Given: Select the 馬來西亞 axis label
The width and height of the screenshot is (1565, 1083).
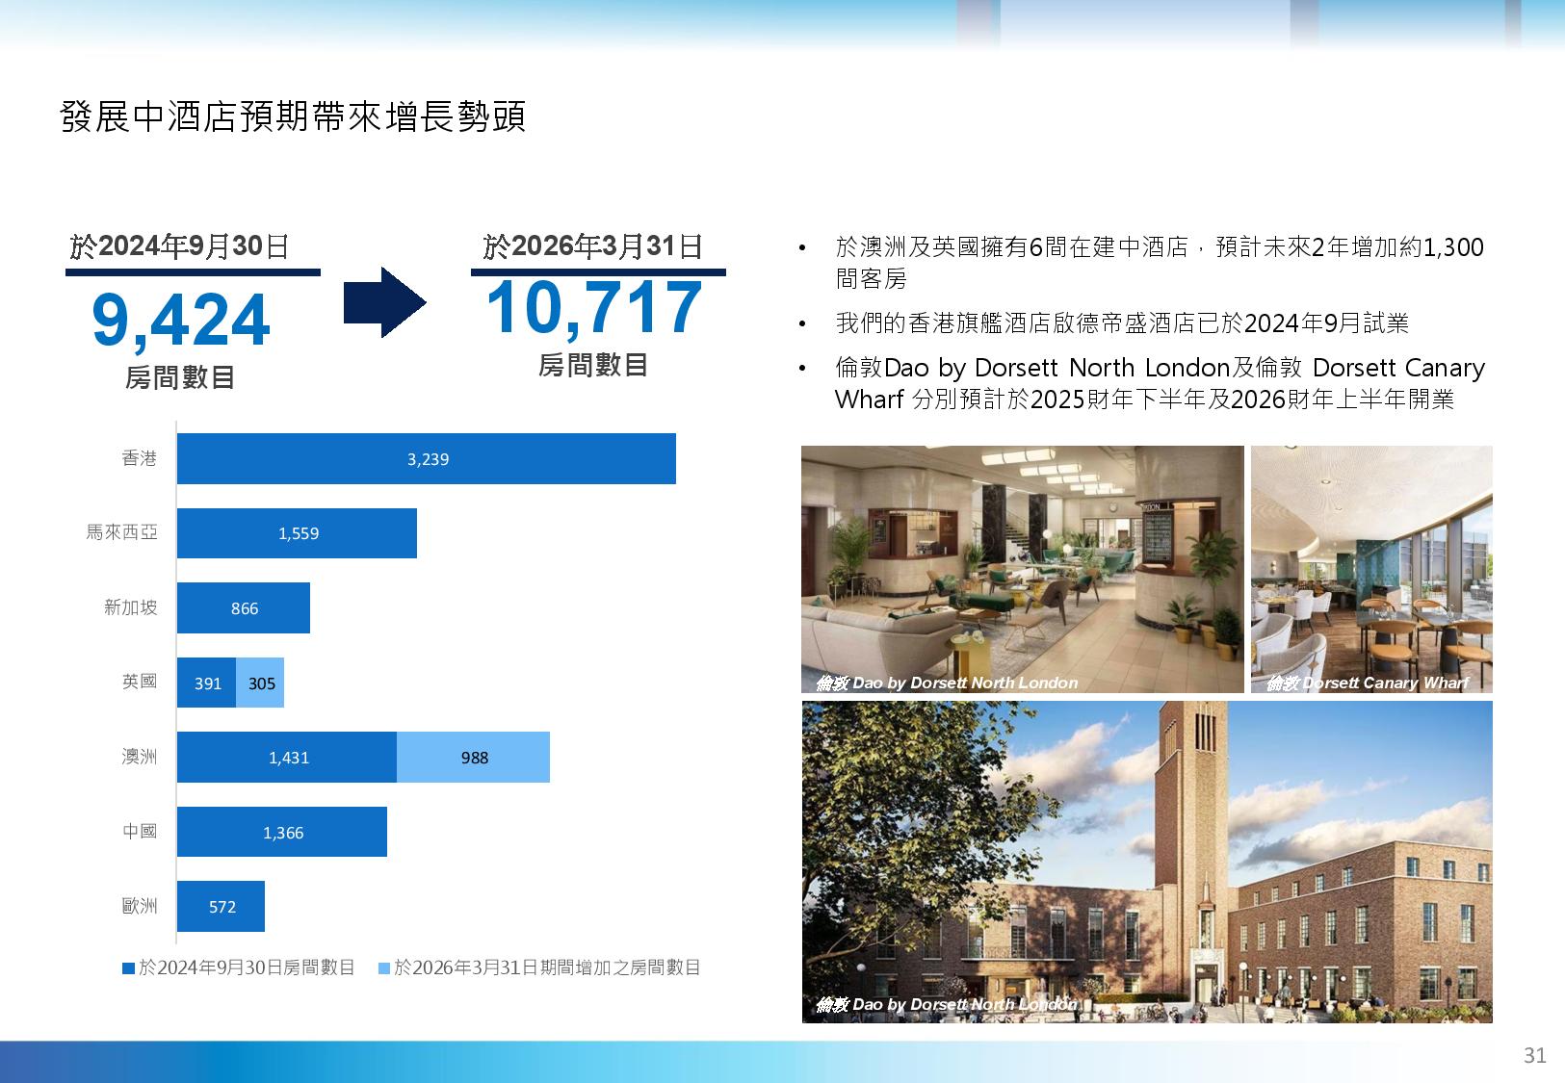Looking at the screenshot, I should [x=121, y=532].
